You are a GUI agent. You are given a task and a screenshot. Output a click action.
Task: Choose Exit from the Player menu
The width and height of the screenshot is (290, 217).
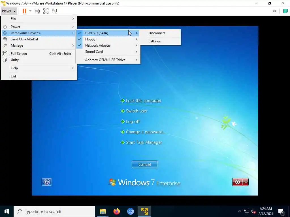coord(39,76)
